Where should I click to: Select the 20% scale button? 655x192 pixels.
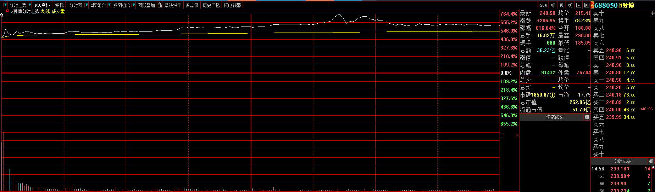544,5
